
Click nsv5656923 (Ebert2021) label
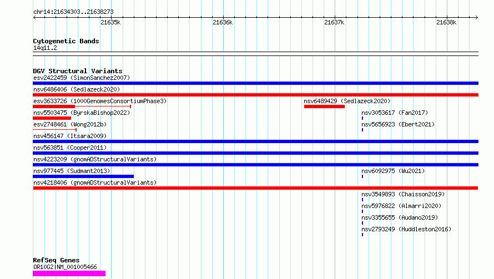point(398,124)
